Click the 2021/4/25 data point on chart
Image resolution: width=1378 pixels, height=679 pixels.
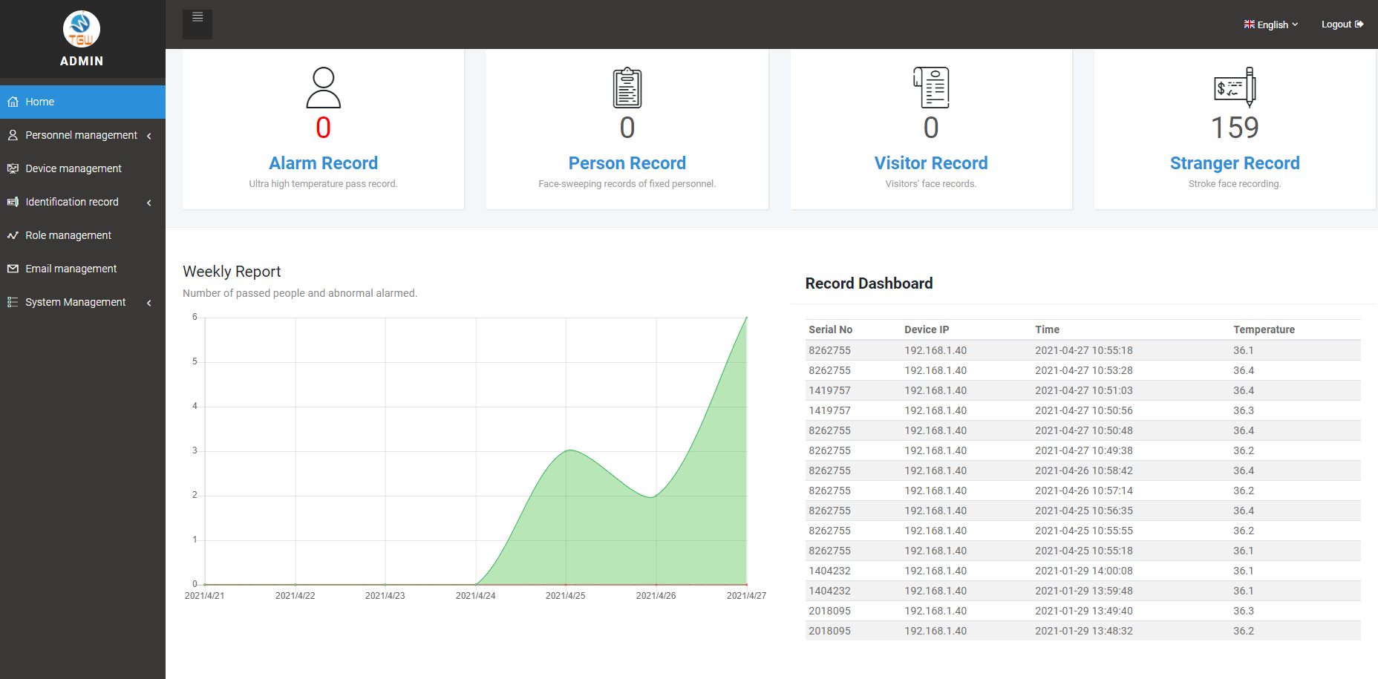pos(568,450)
